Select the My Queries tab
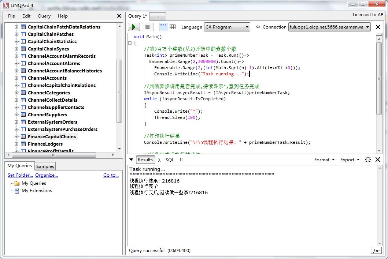This screenshot has width=388, height=259. [x=19, y=166]
